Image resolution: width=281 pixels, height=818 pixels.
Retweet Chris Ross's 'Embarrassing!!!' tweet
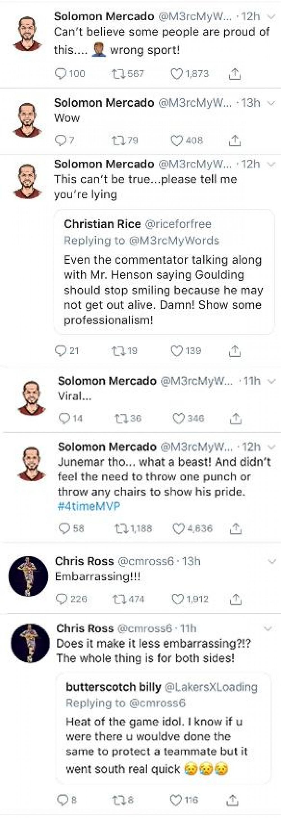118,599
